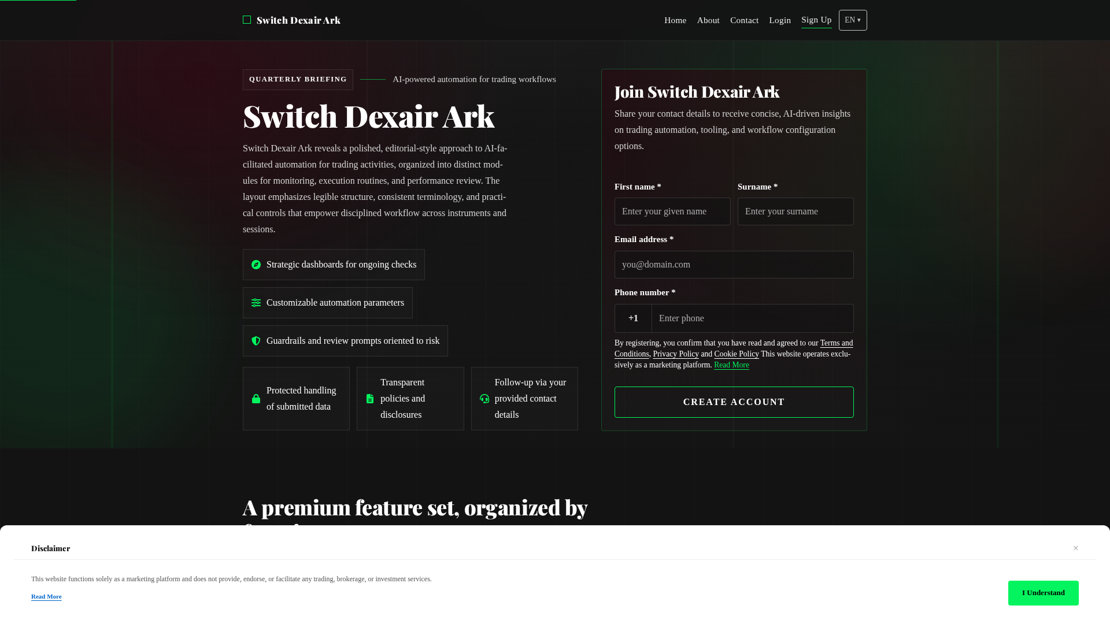Open the EN language dropdown

pos(853,20)
